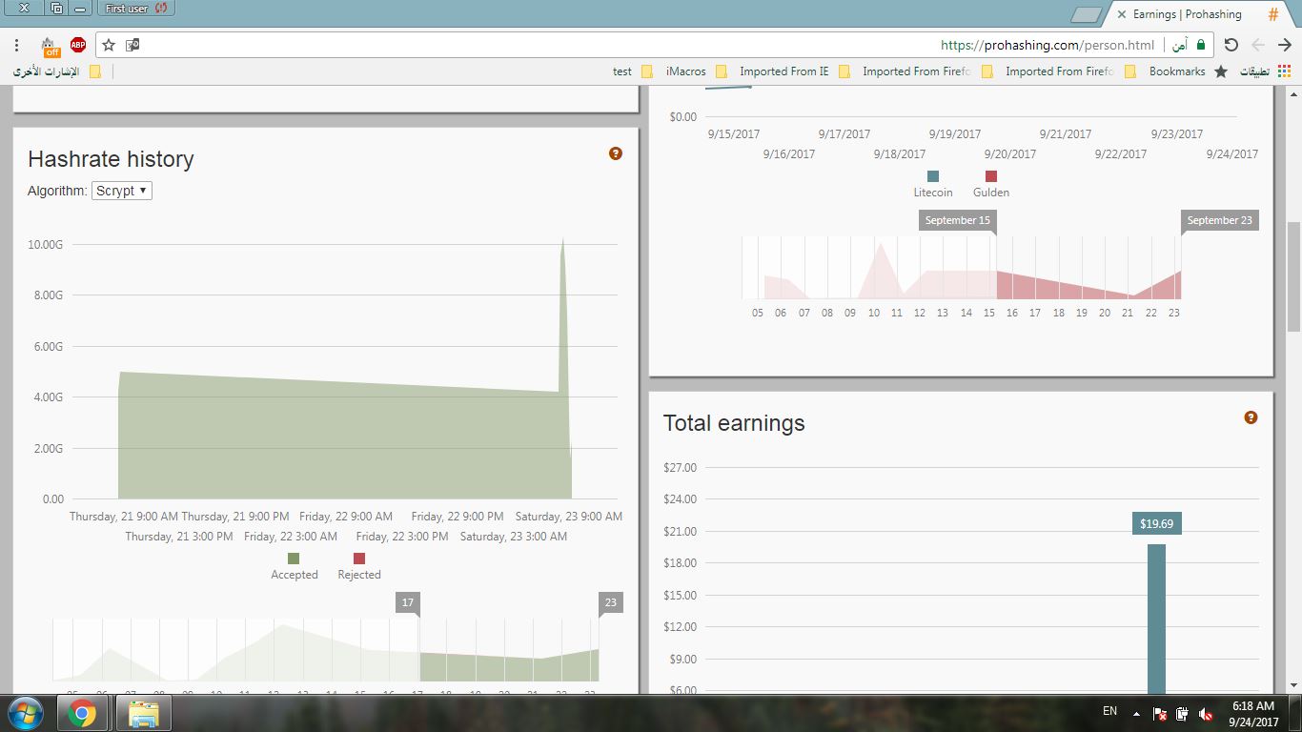Click the Gulden legend color swatch
The image size is (1302, 732).
tap(991, 176)
